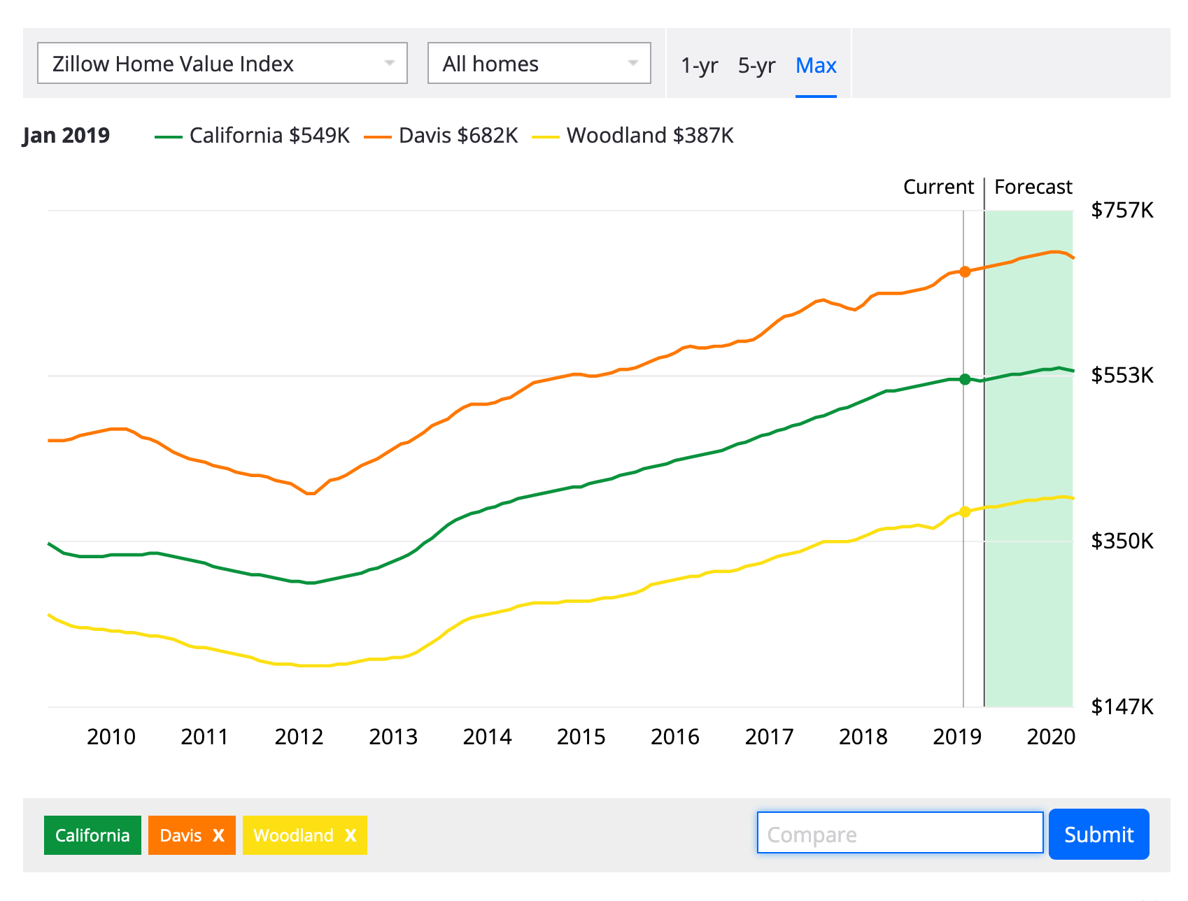Remove Woodland using its X icon
Screen dimensions: 1188x901
(x=351, y=835)
